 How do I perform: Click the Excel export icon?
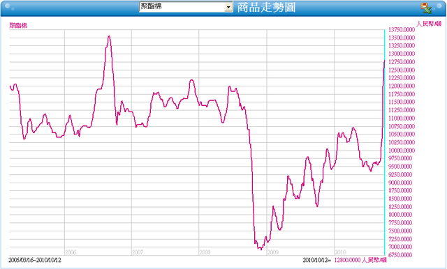(x=426, y=8)
